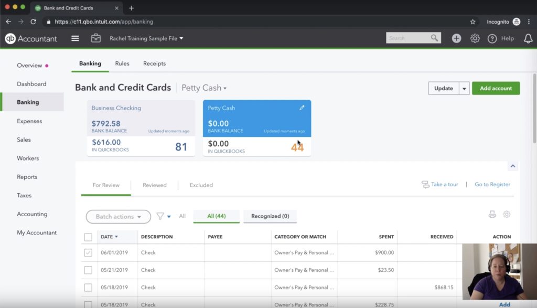The image size is (537, 308).
Task: Click the search magnifier icon
Action: pyautogui.click(x=434, y=38)
